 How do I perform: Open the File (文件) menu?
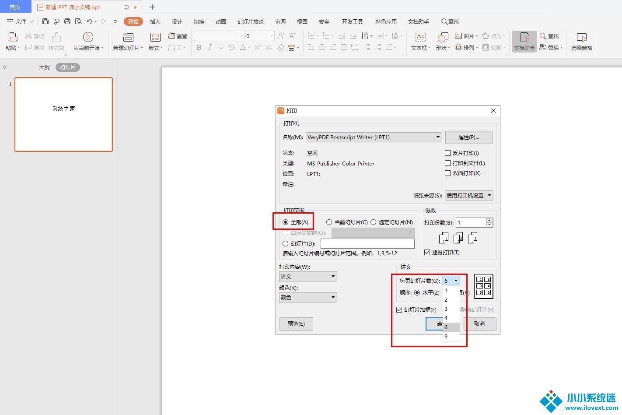click(x=20, y=21)
